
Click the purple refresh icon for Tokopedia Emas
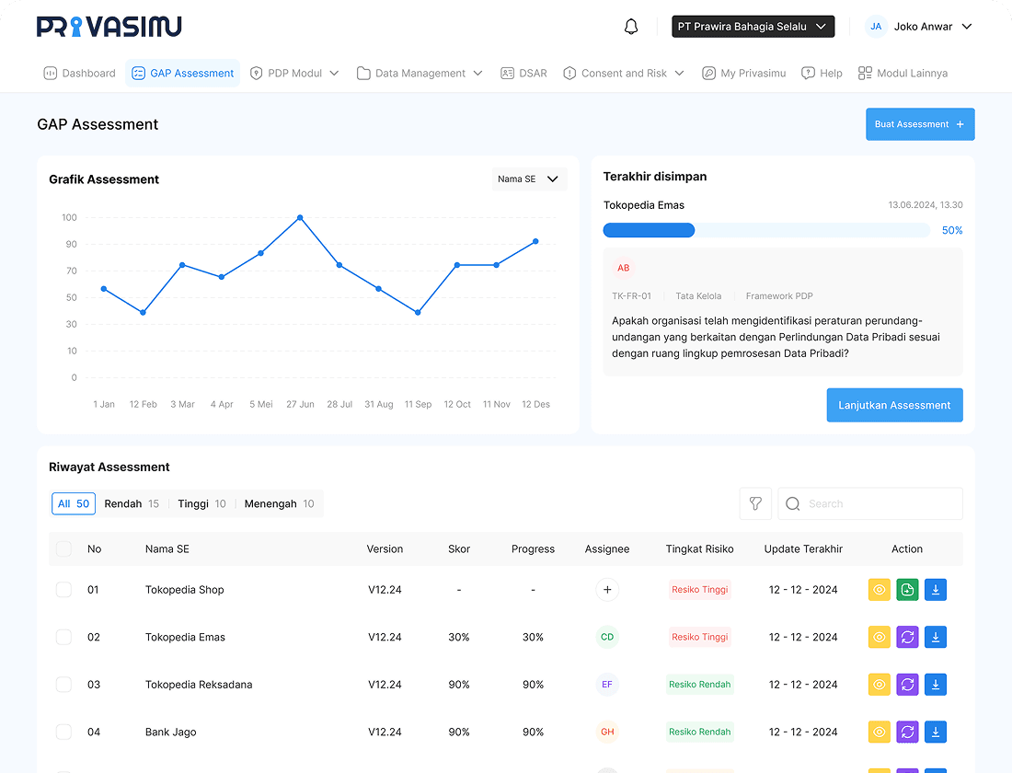click(x=907, y=637)
